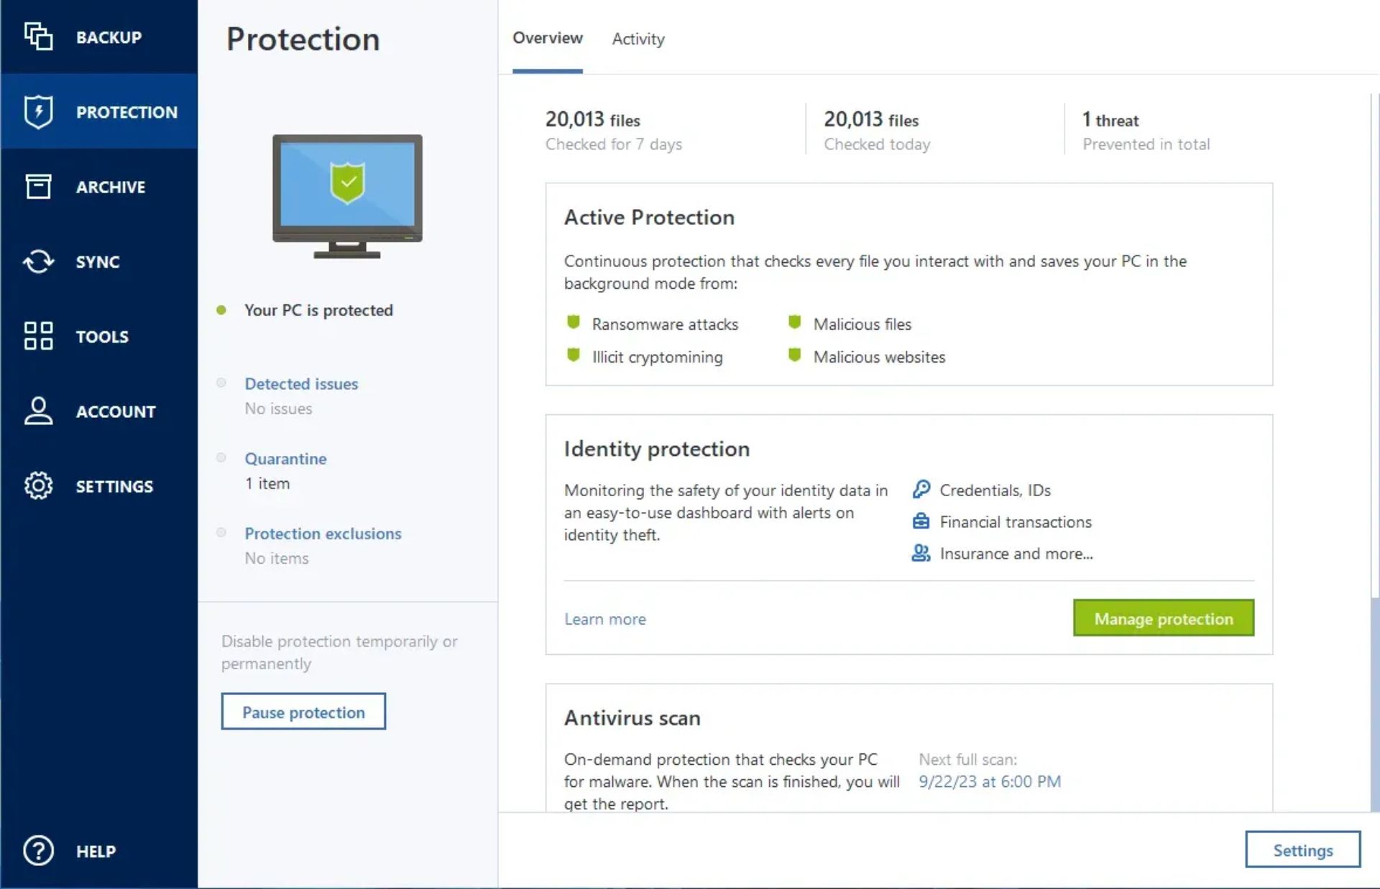
Task: Open the Settings section icon
Action: click(37, 485)
